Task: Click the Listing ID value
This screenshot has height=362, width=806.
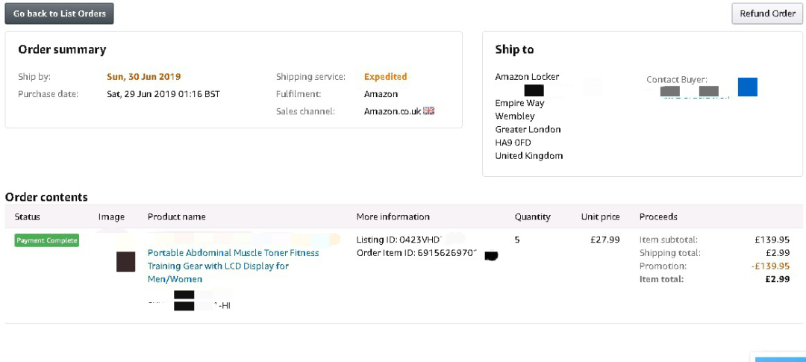Action: [x=419, y=240]
